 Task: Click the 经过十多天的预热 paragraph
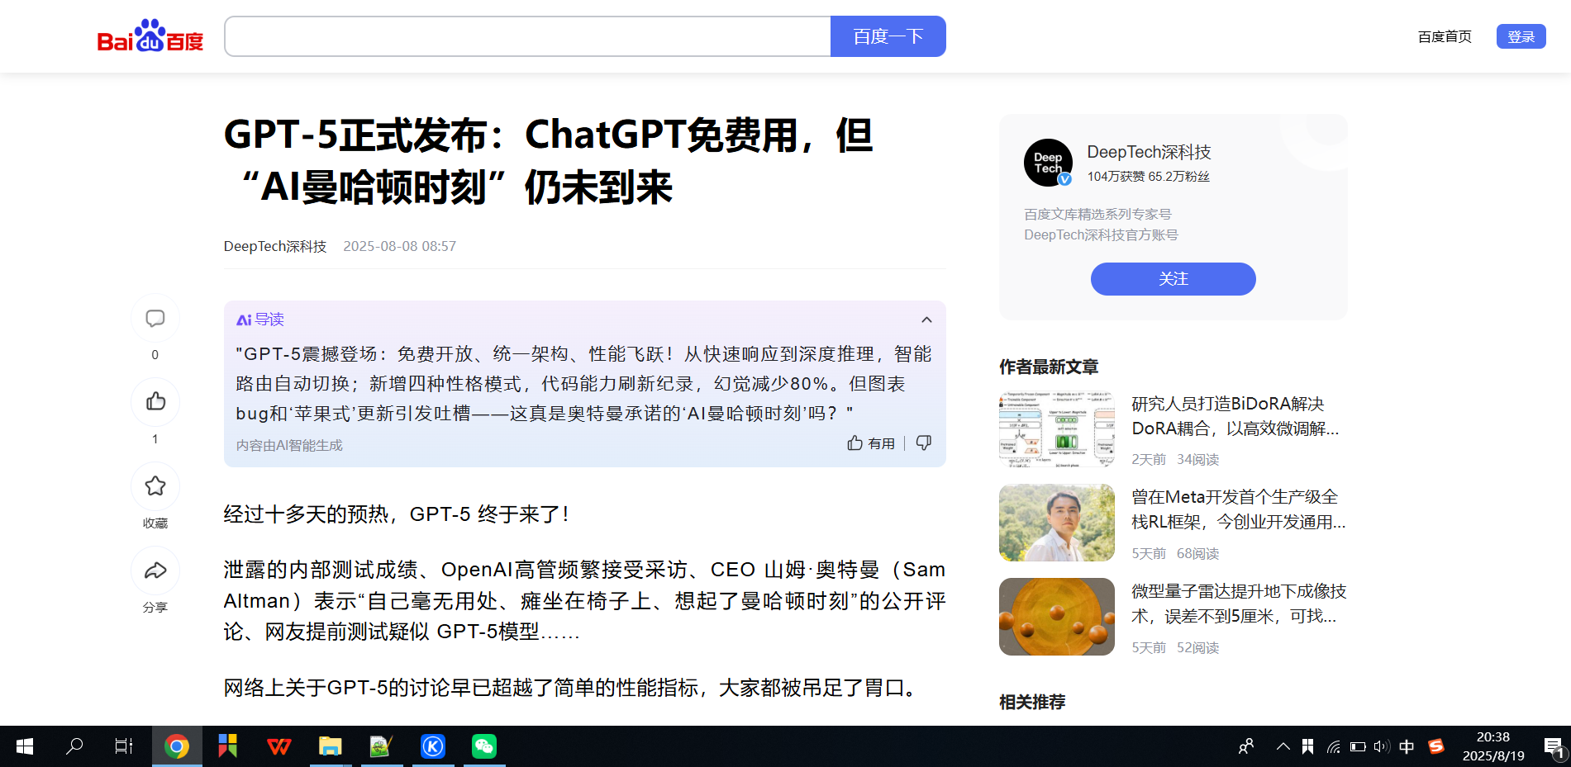click(x=397, y=514)
